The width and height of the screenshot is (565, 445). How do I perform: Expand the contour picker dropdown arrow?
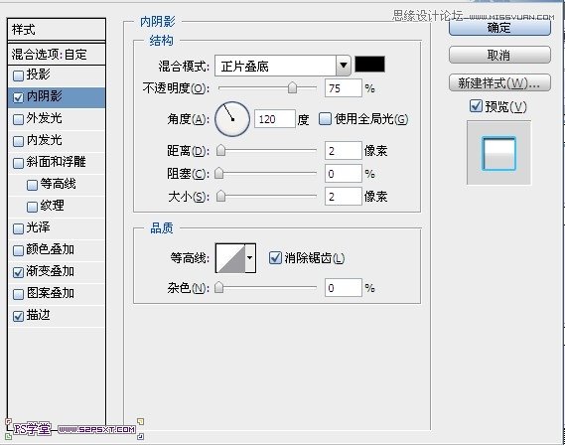[250, 258]
